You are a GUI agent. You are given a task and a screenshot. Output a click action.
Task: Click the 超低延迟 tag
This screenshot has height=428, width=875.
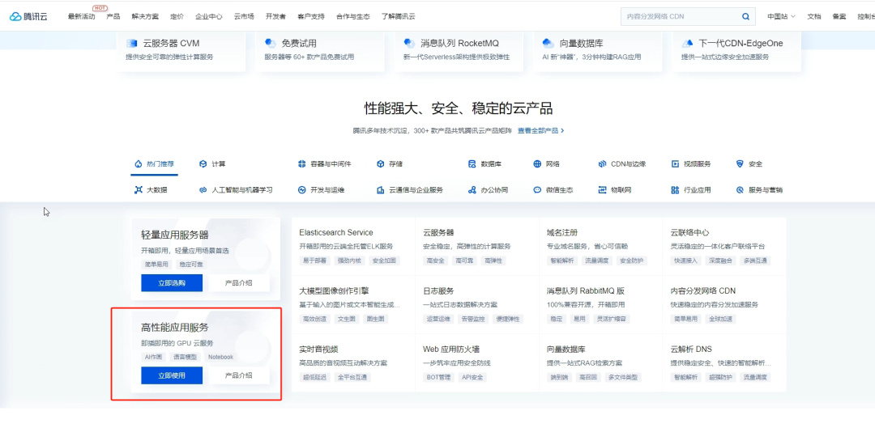pos(314,377)
